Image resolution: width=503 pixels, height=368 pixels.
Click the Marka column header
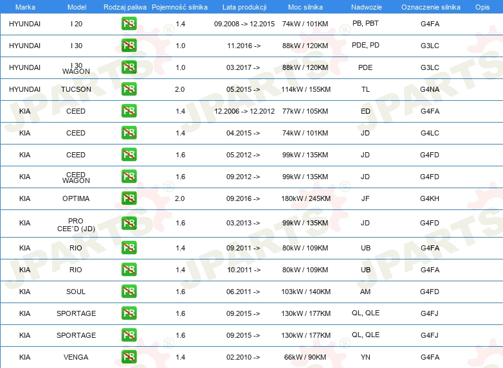(25, 7)
